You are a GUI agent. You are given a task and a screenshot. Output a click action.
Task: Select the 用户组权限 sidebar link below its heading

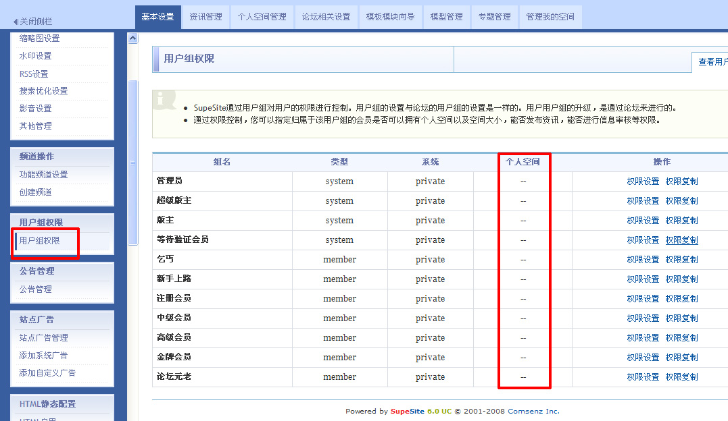coord(39,241)
